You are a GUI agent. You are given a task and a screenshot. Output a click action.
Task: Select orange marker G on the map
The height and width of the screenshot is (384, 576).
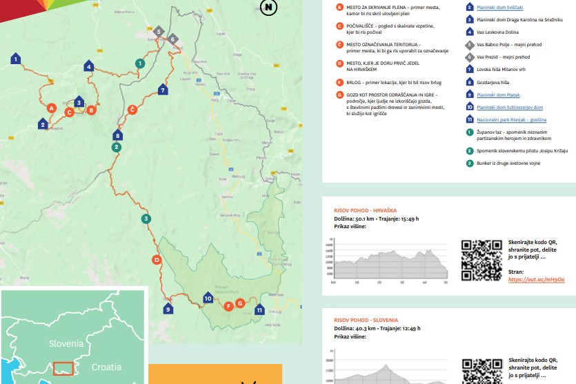[x=240, y=303]
